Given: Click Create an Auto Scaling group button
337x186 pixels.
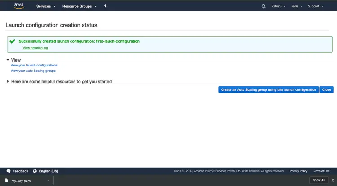Looking at the screenshot, I should (268, 89).
